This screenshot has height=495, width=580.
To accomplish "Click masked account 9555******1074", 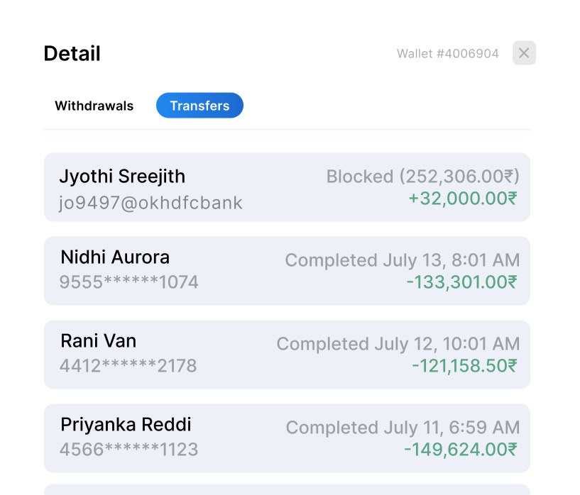I will click(x=128, y=282).
